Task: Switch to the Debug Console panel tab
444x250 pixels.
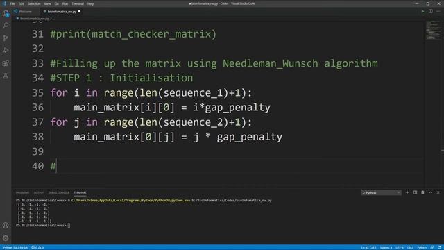Action: click(58, 192)
